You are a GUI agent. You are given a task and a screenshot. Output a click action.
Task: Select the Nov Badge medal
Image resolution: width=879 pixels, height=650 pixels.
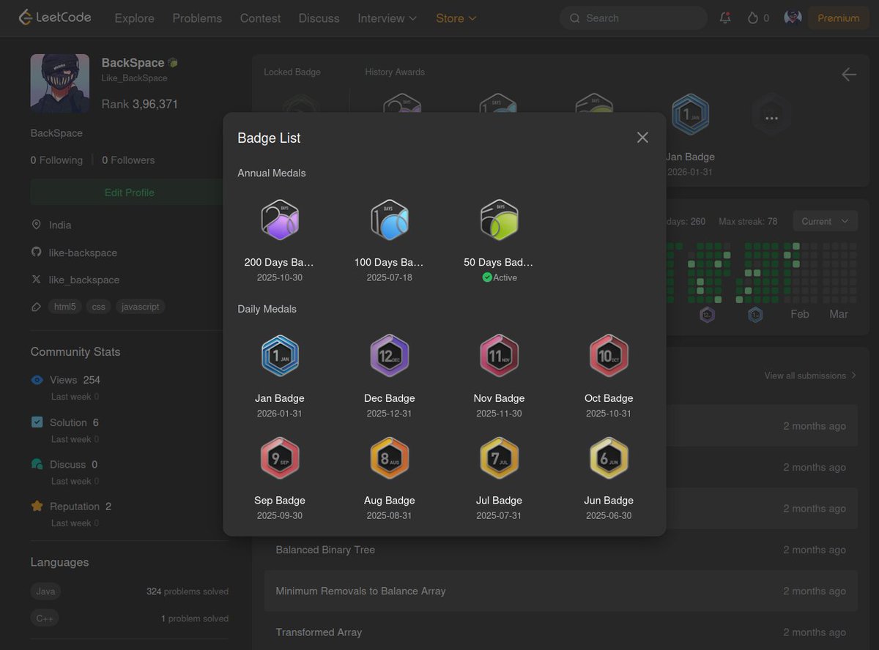tap(499, 356)
